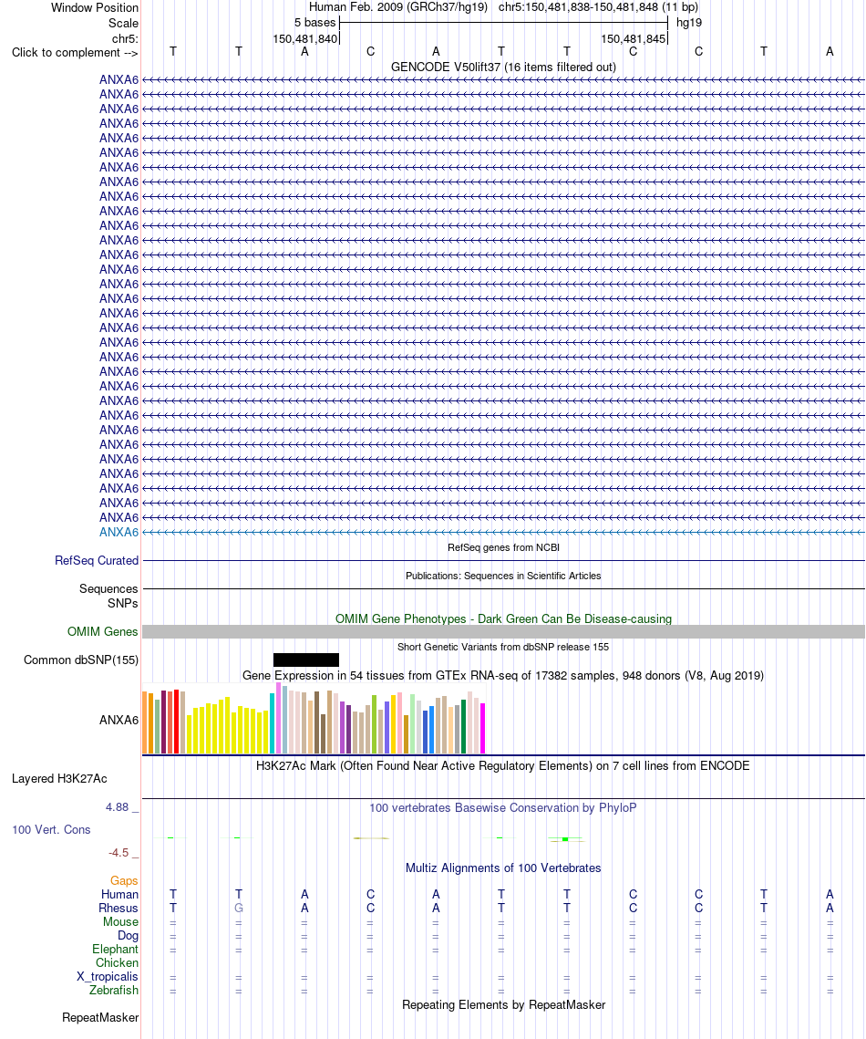Click the OMIM Genes side label
The width and height of the screenshot is (866, 1039).
[103, 632]
